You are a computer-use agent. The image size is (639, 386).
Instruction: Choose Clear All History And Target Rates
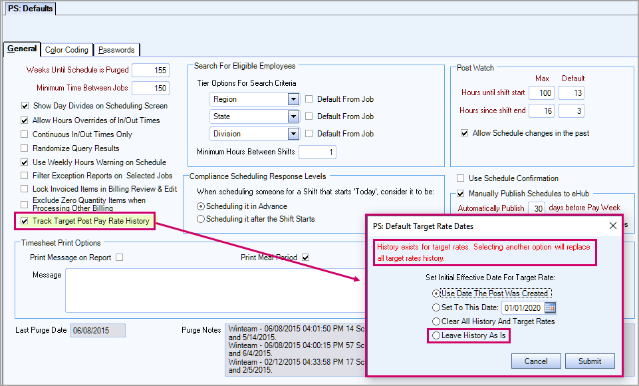(436, 321)
